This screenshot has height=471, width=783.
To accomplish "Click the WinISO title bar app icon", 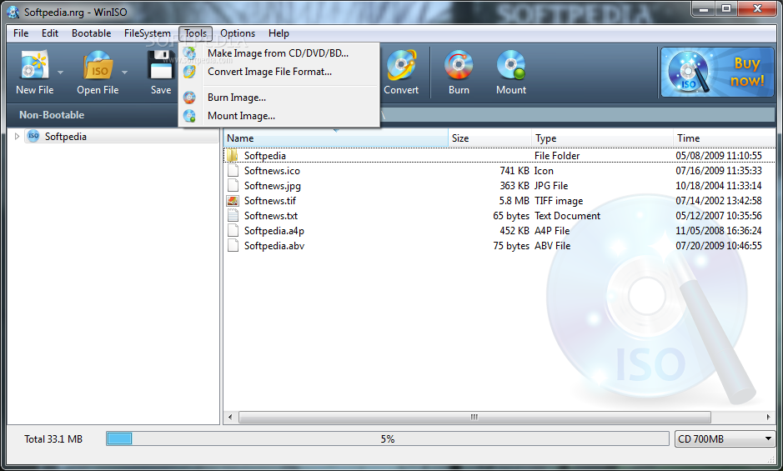I will pos(13,12).
